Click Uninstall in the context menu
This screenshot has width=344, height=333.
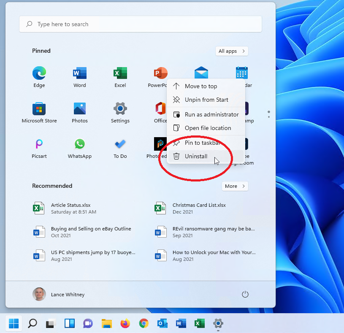point(206,156)
